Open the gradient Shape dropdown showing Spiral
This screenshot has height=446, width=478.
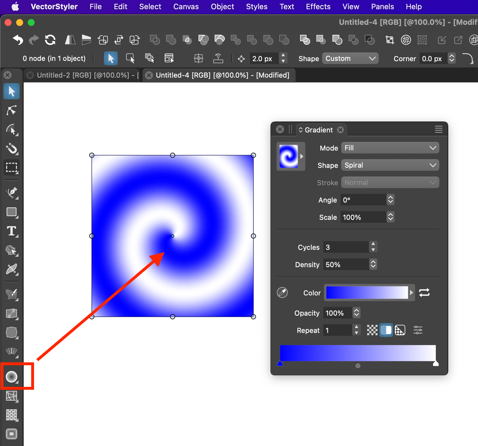pyautogui.click(x=390, y=165)
